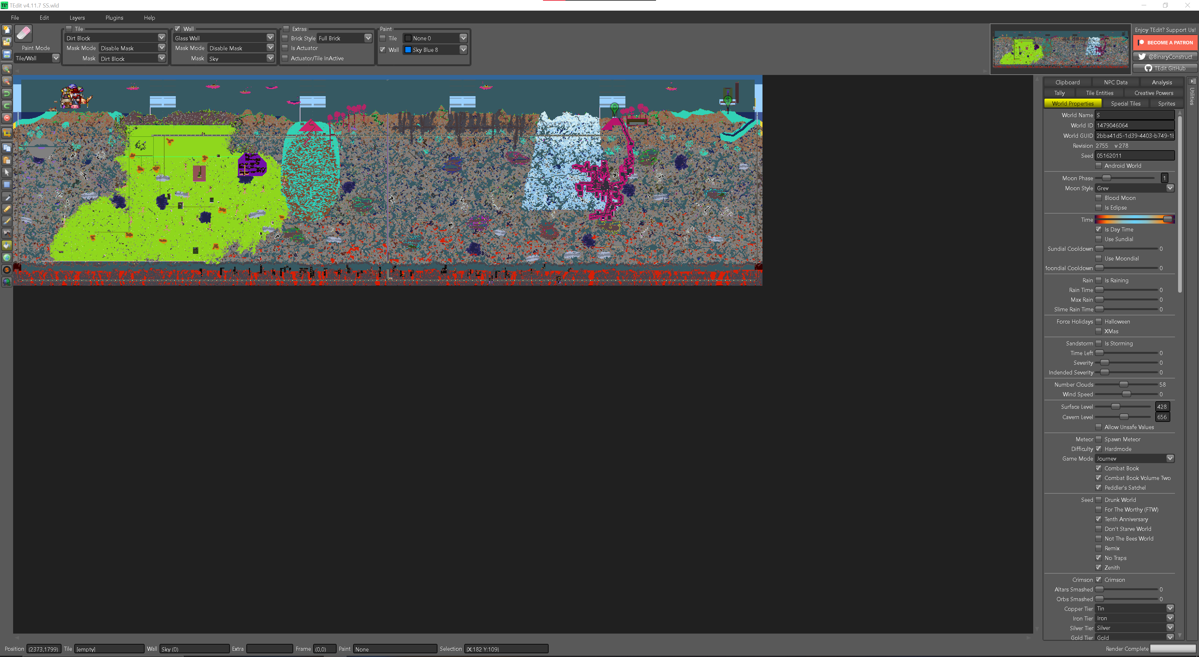
Task: Click the Undo arrow icon
Action: [x=7, y=93]
